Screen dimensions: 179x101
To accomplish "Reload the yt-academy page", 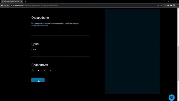I will pyautogui.click(x=8, y=5).
